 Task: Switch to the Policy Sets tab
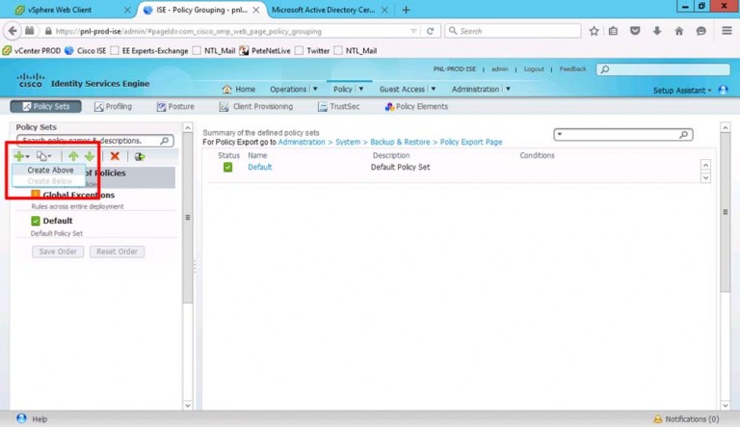coord(46,107)
